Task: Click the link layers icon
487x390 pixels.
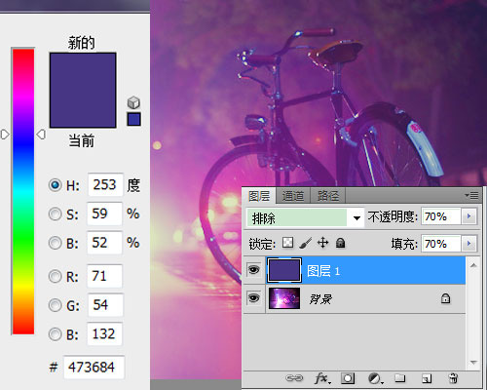Action: click(294, 378)
